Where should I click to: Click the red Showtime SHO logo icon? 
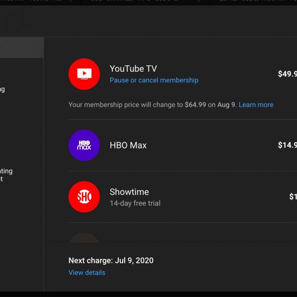pyautogui.click(x=84, y=197)
